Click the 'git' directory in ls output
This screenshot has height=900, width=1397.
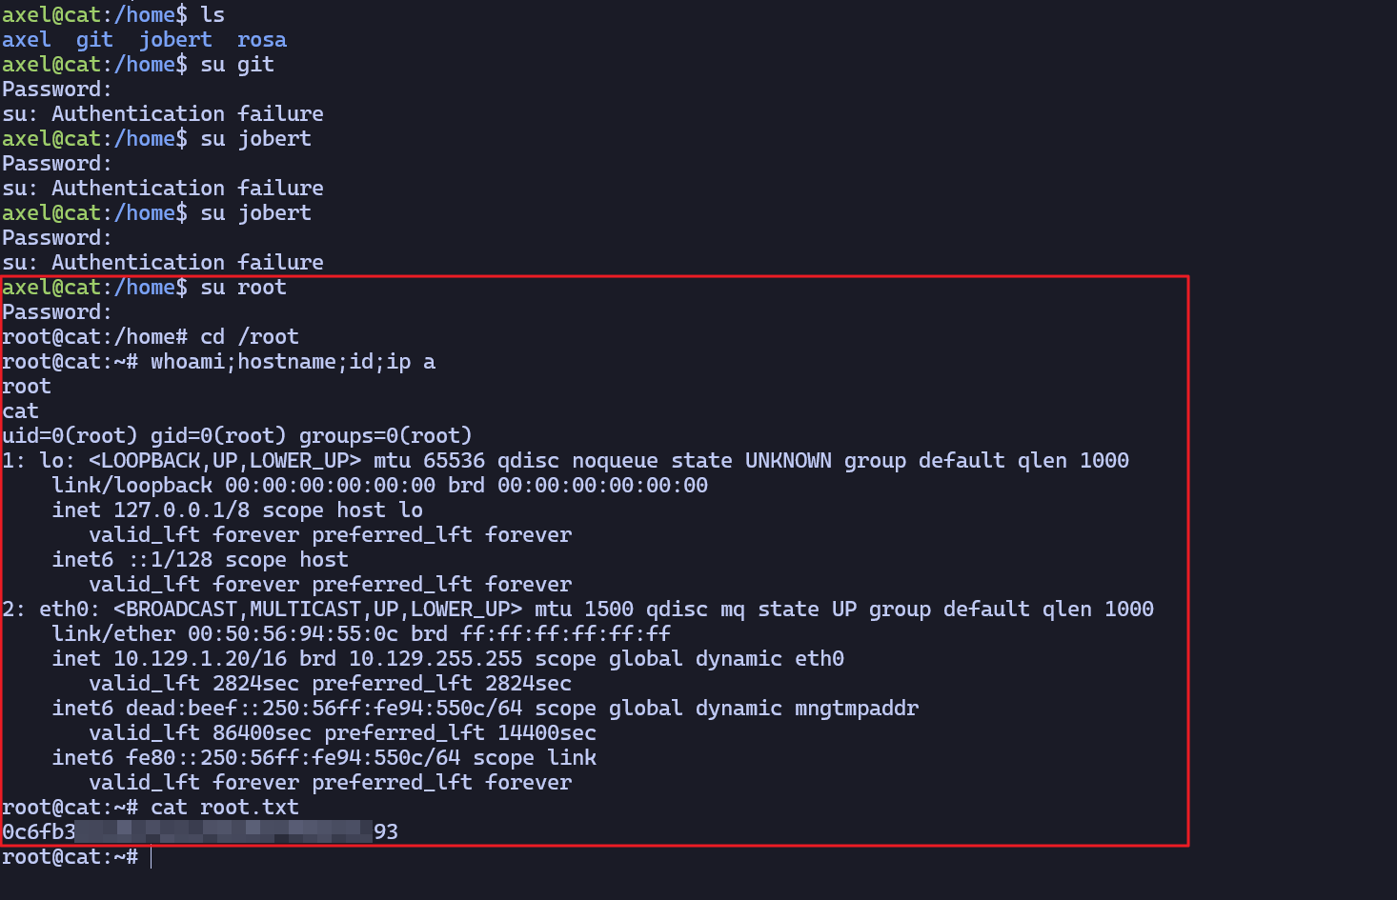pos(94,40)
